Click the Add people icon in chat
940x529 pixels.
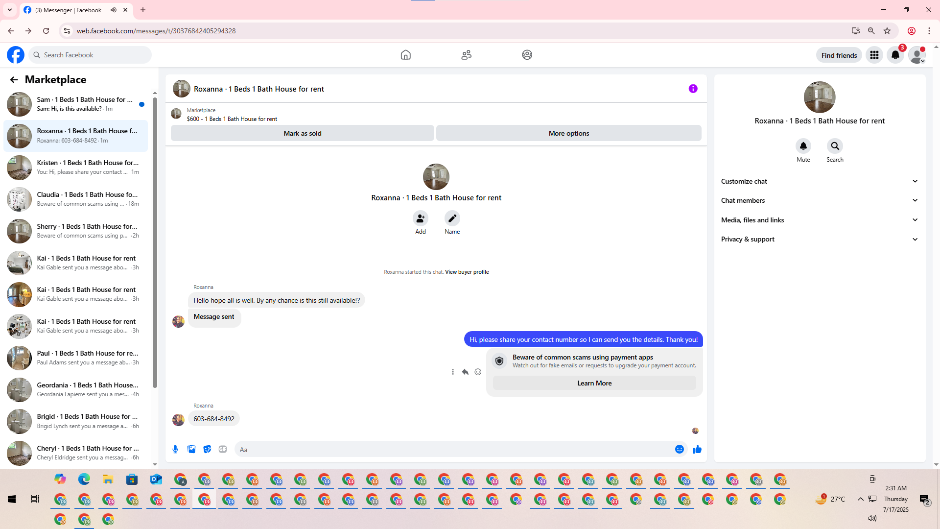click(x=421, y=218)
